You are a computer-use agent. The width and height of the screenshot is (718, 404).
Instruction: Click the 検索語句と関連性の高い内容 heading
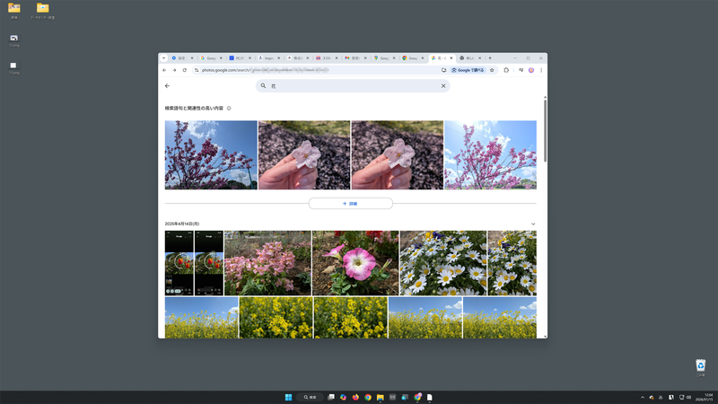pyautogui.click(x=194, y=108)
